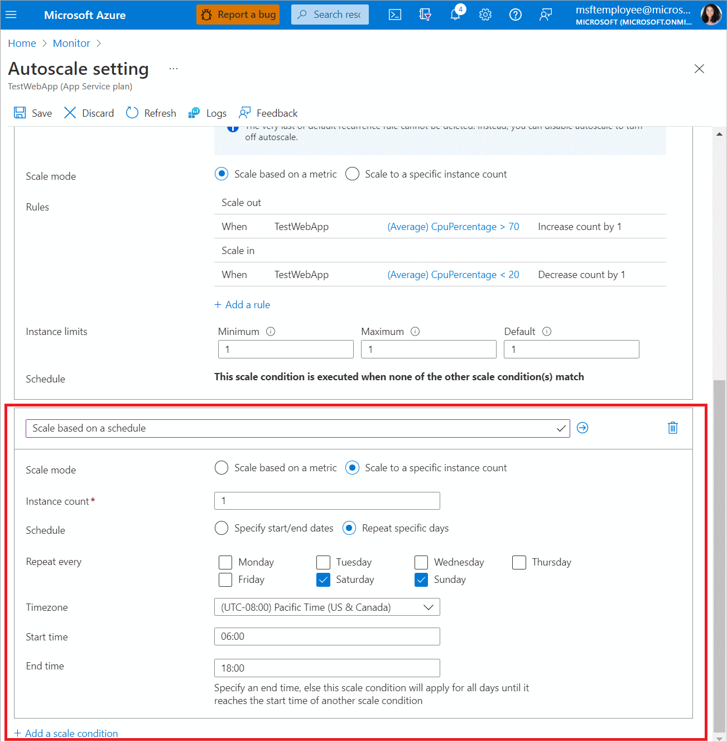Show info for Default instance limit
The image size is (727, 742).
[547, 332]
